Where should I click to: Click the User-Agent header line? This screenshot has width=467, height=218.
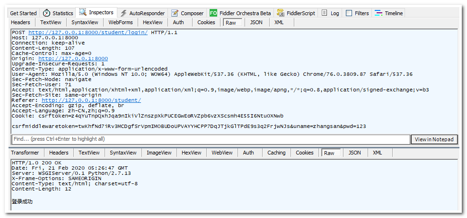[x=212, y=74]
